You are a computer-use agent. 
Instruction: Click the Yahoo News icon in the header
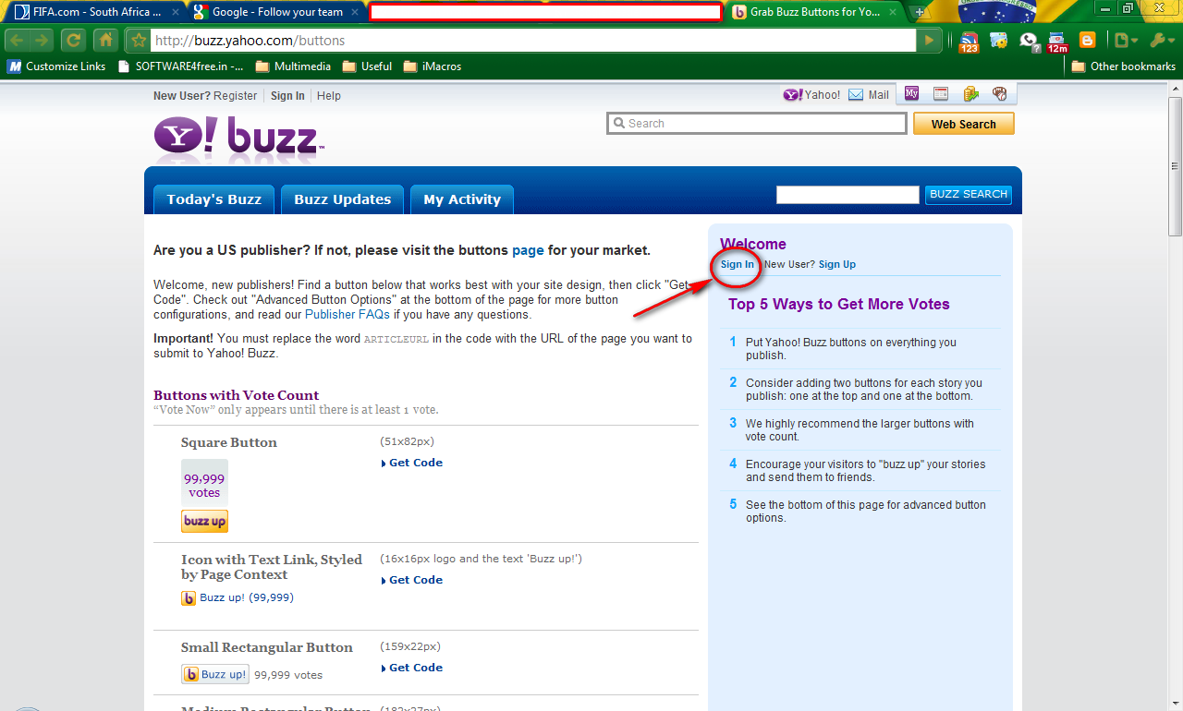click(x=941, y=92)
